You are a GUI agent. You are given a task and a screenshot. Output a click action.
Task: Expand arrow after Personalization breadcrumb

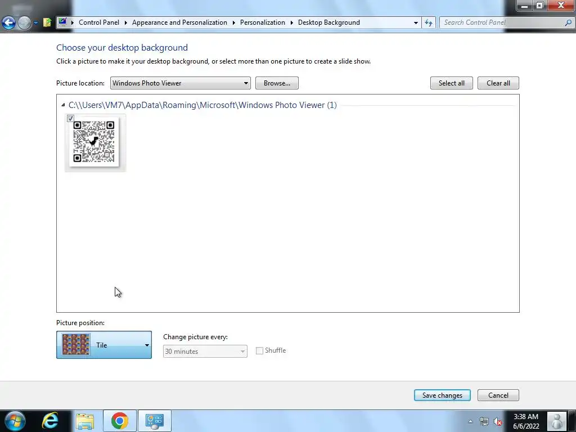(x=292, y=22)
